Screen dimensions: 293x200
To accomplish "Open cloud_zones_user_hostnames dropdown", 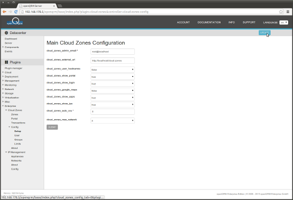I will pos(112,70).
